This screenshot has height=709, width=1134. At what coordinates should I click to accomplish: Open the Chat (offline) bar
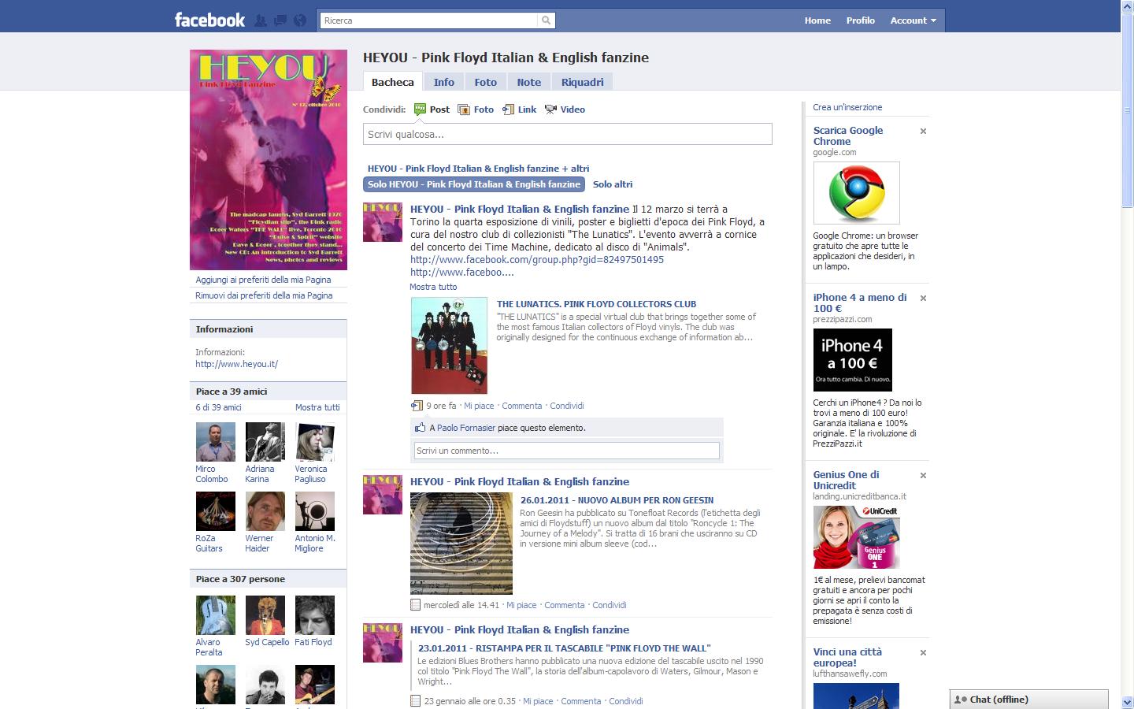coord(1029,700)
